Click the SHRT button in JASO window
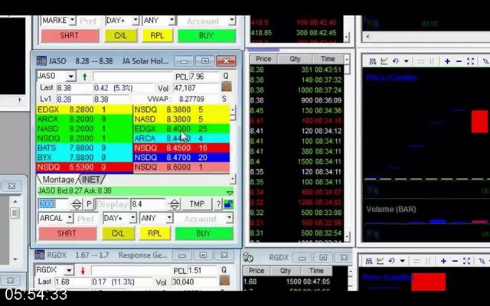Screen dimensions: 490x306 [x=67, y=233]
